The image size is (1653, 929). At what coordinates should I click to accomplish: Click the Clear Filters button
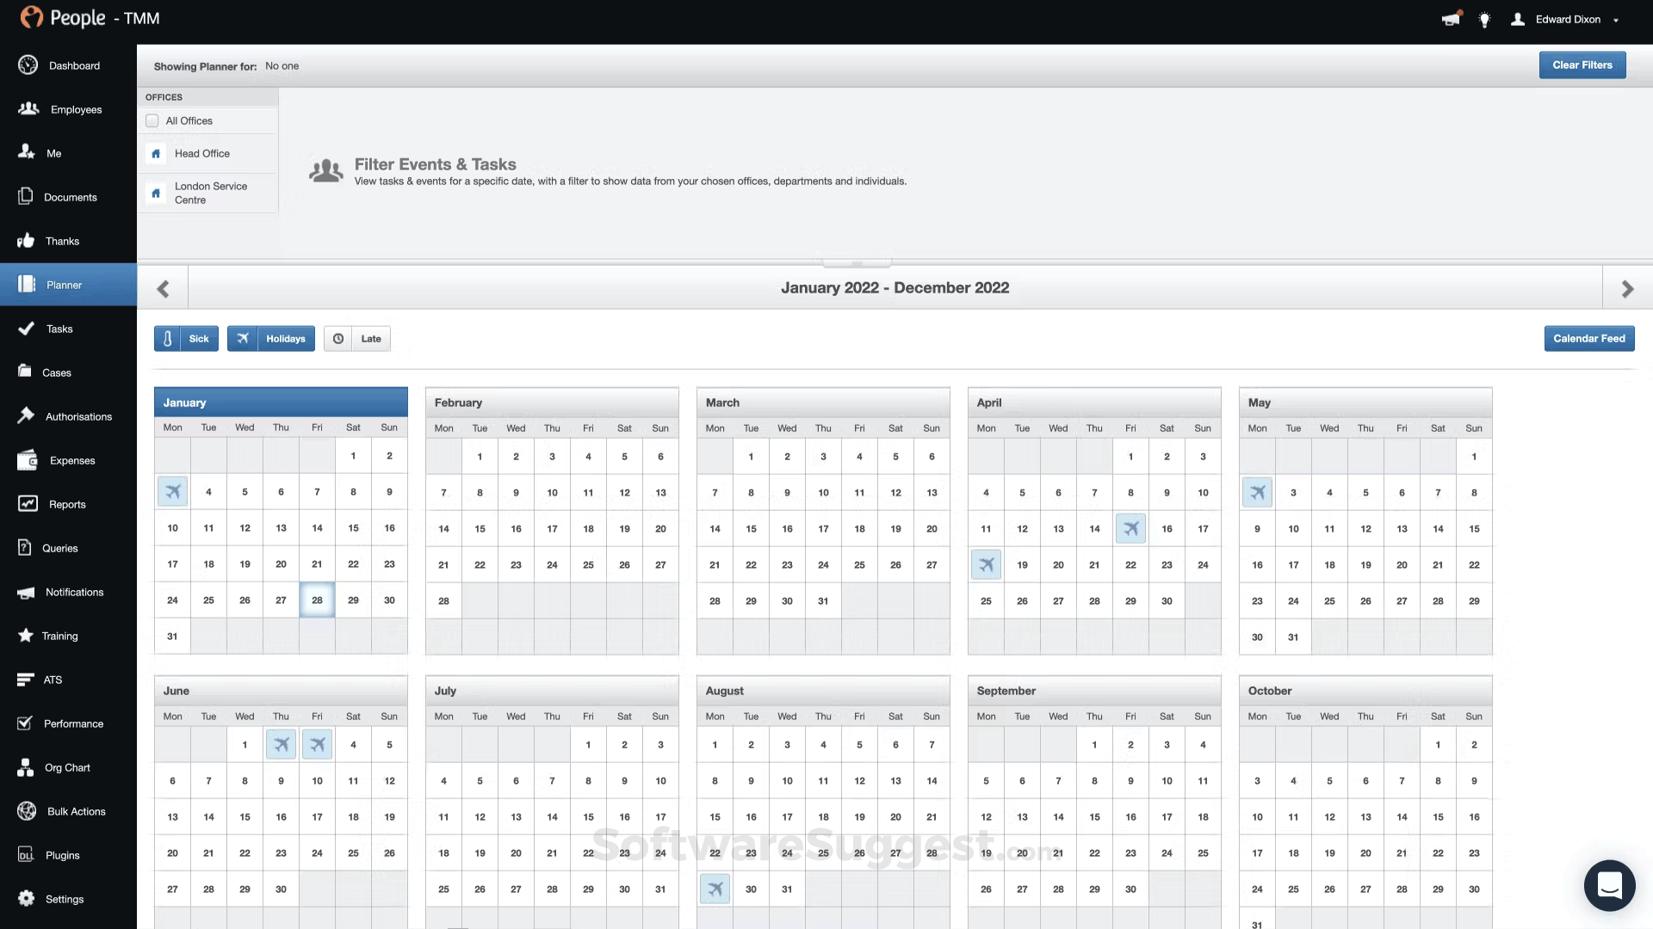tap(1582, 65)
